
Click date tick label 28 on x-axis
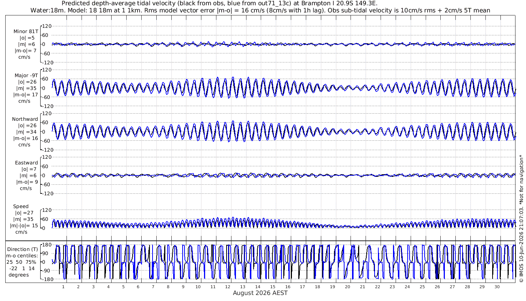tap(467, 287)
